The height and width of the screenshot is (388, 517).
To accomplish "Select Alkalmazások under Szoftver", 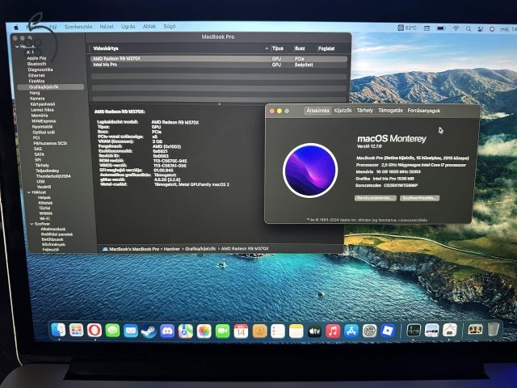I will 53,229.
